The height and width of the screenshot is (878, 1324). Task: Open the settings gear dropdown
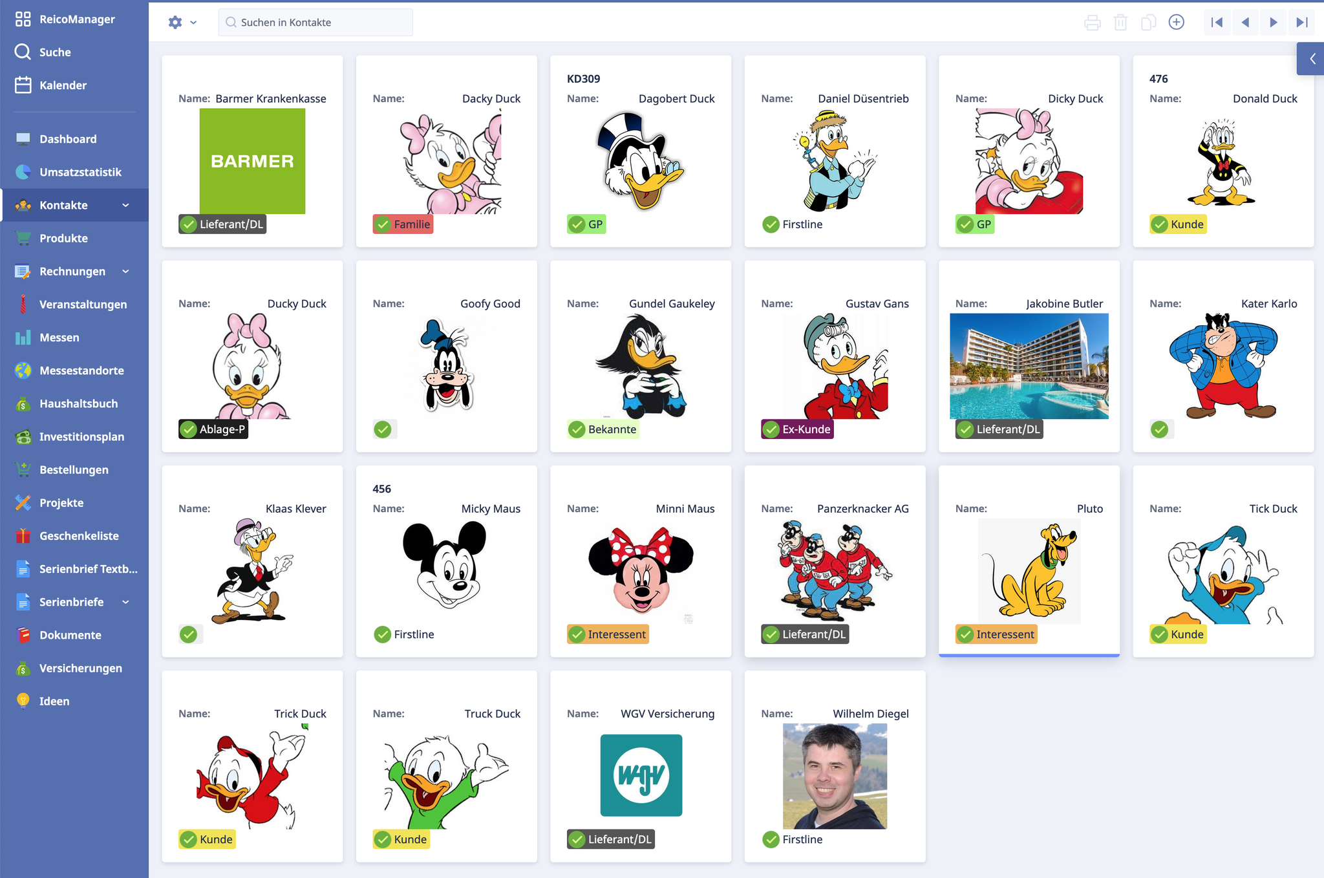coord(182,23)
